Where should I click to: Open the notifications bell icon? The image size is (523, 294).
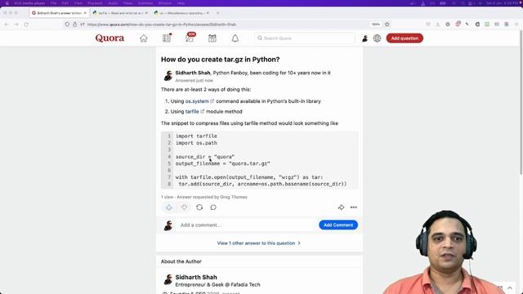[x=235, y=38]
